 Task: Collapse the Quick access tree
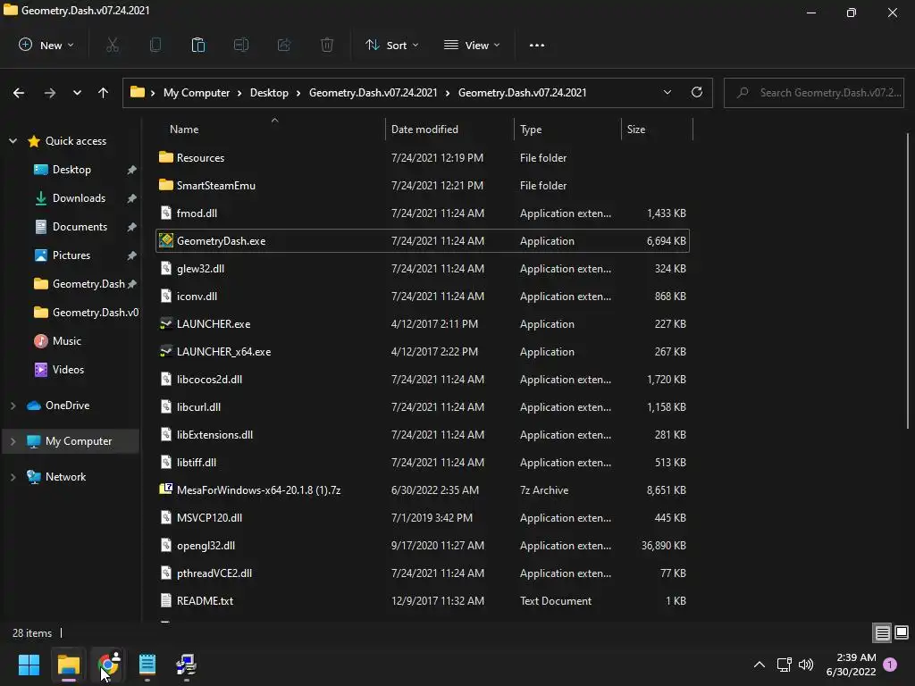click(x=13, y=140)
